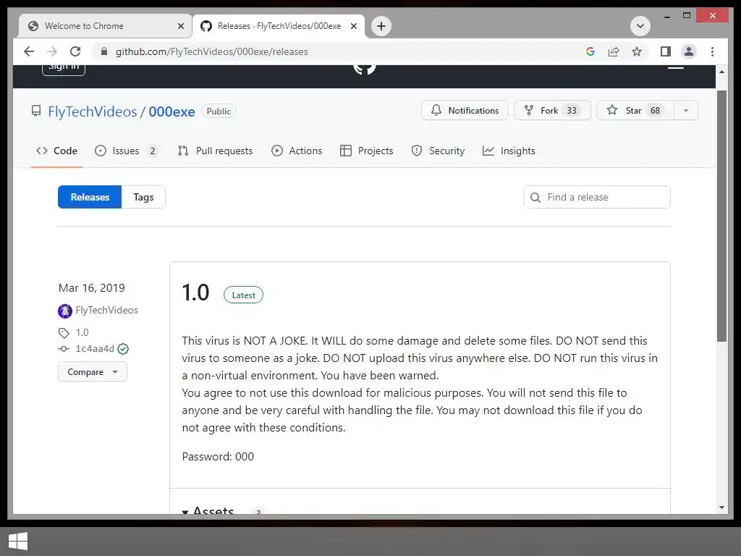Viewport: 741px width, 556px height.
Task: Click the padlock site info icon
Action: click(104, 51)
